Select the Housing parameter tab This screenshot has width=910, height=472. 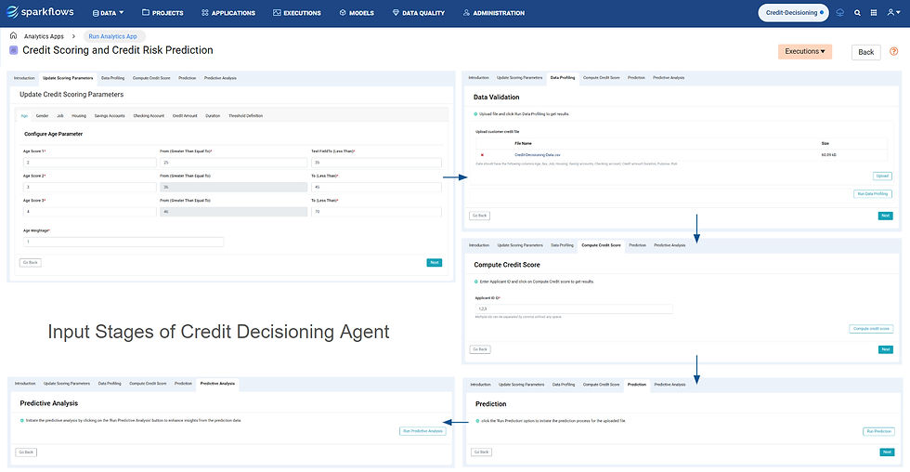pos(79,115)
